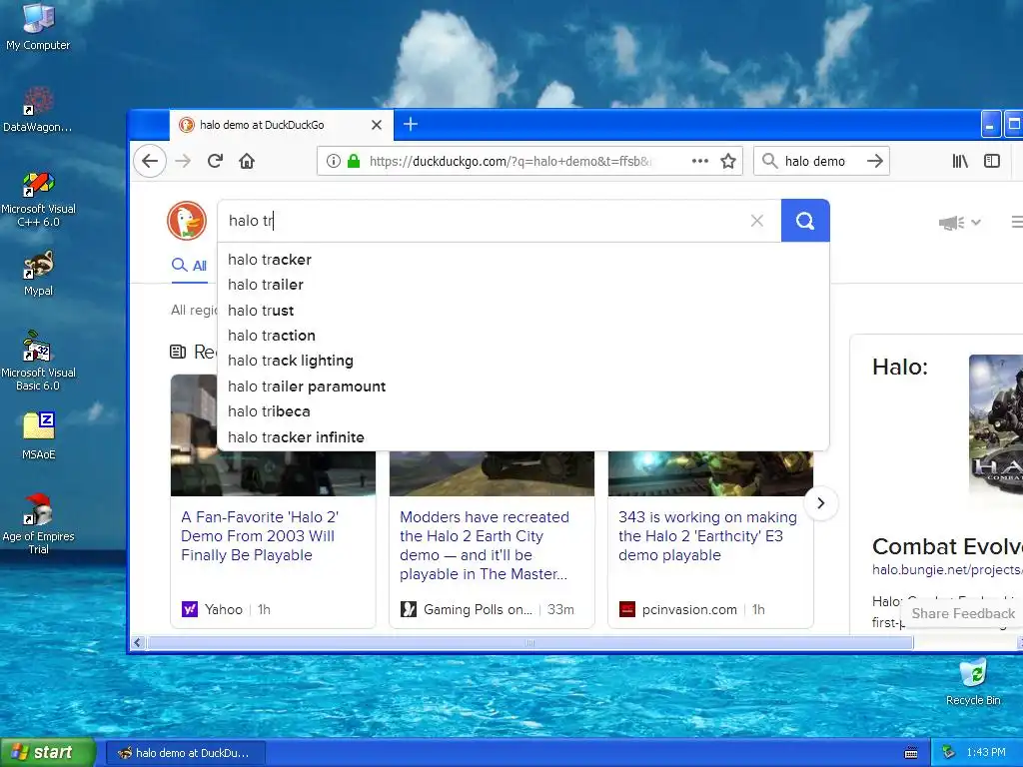The width and height of the screenshot is (1023, 767).
Task: Click the halo.bungie.net/projects link
Action: pyautogui.click(x=947, y=570)
